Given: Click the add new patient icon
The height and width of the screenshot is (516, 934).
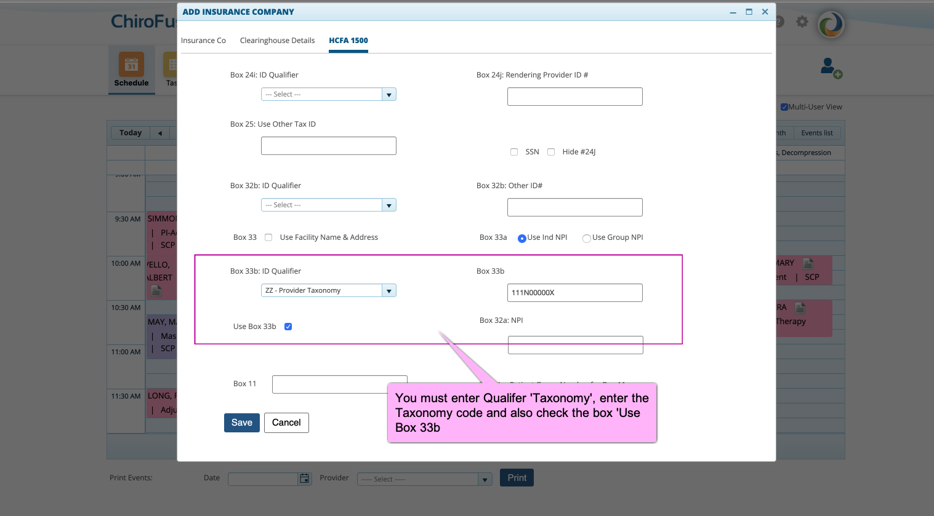Looking at the screenshot, I should pyautogui.click(x=831, y=69).
